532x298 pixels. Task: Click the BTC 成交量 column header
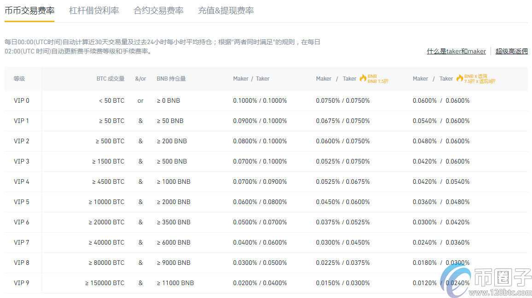(111, 78)
